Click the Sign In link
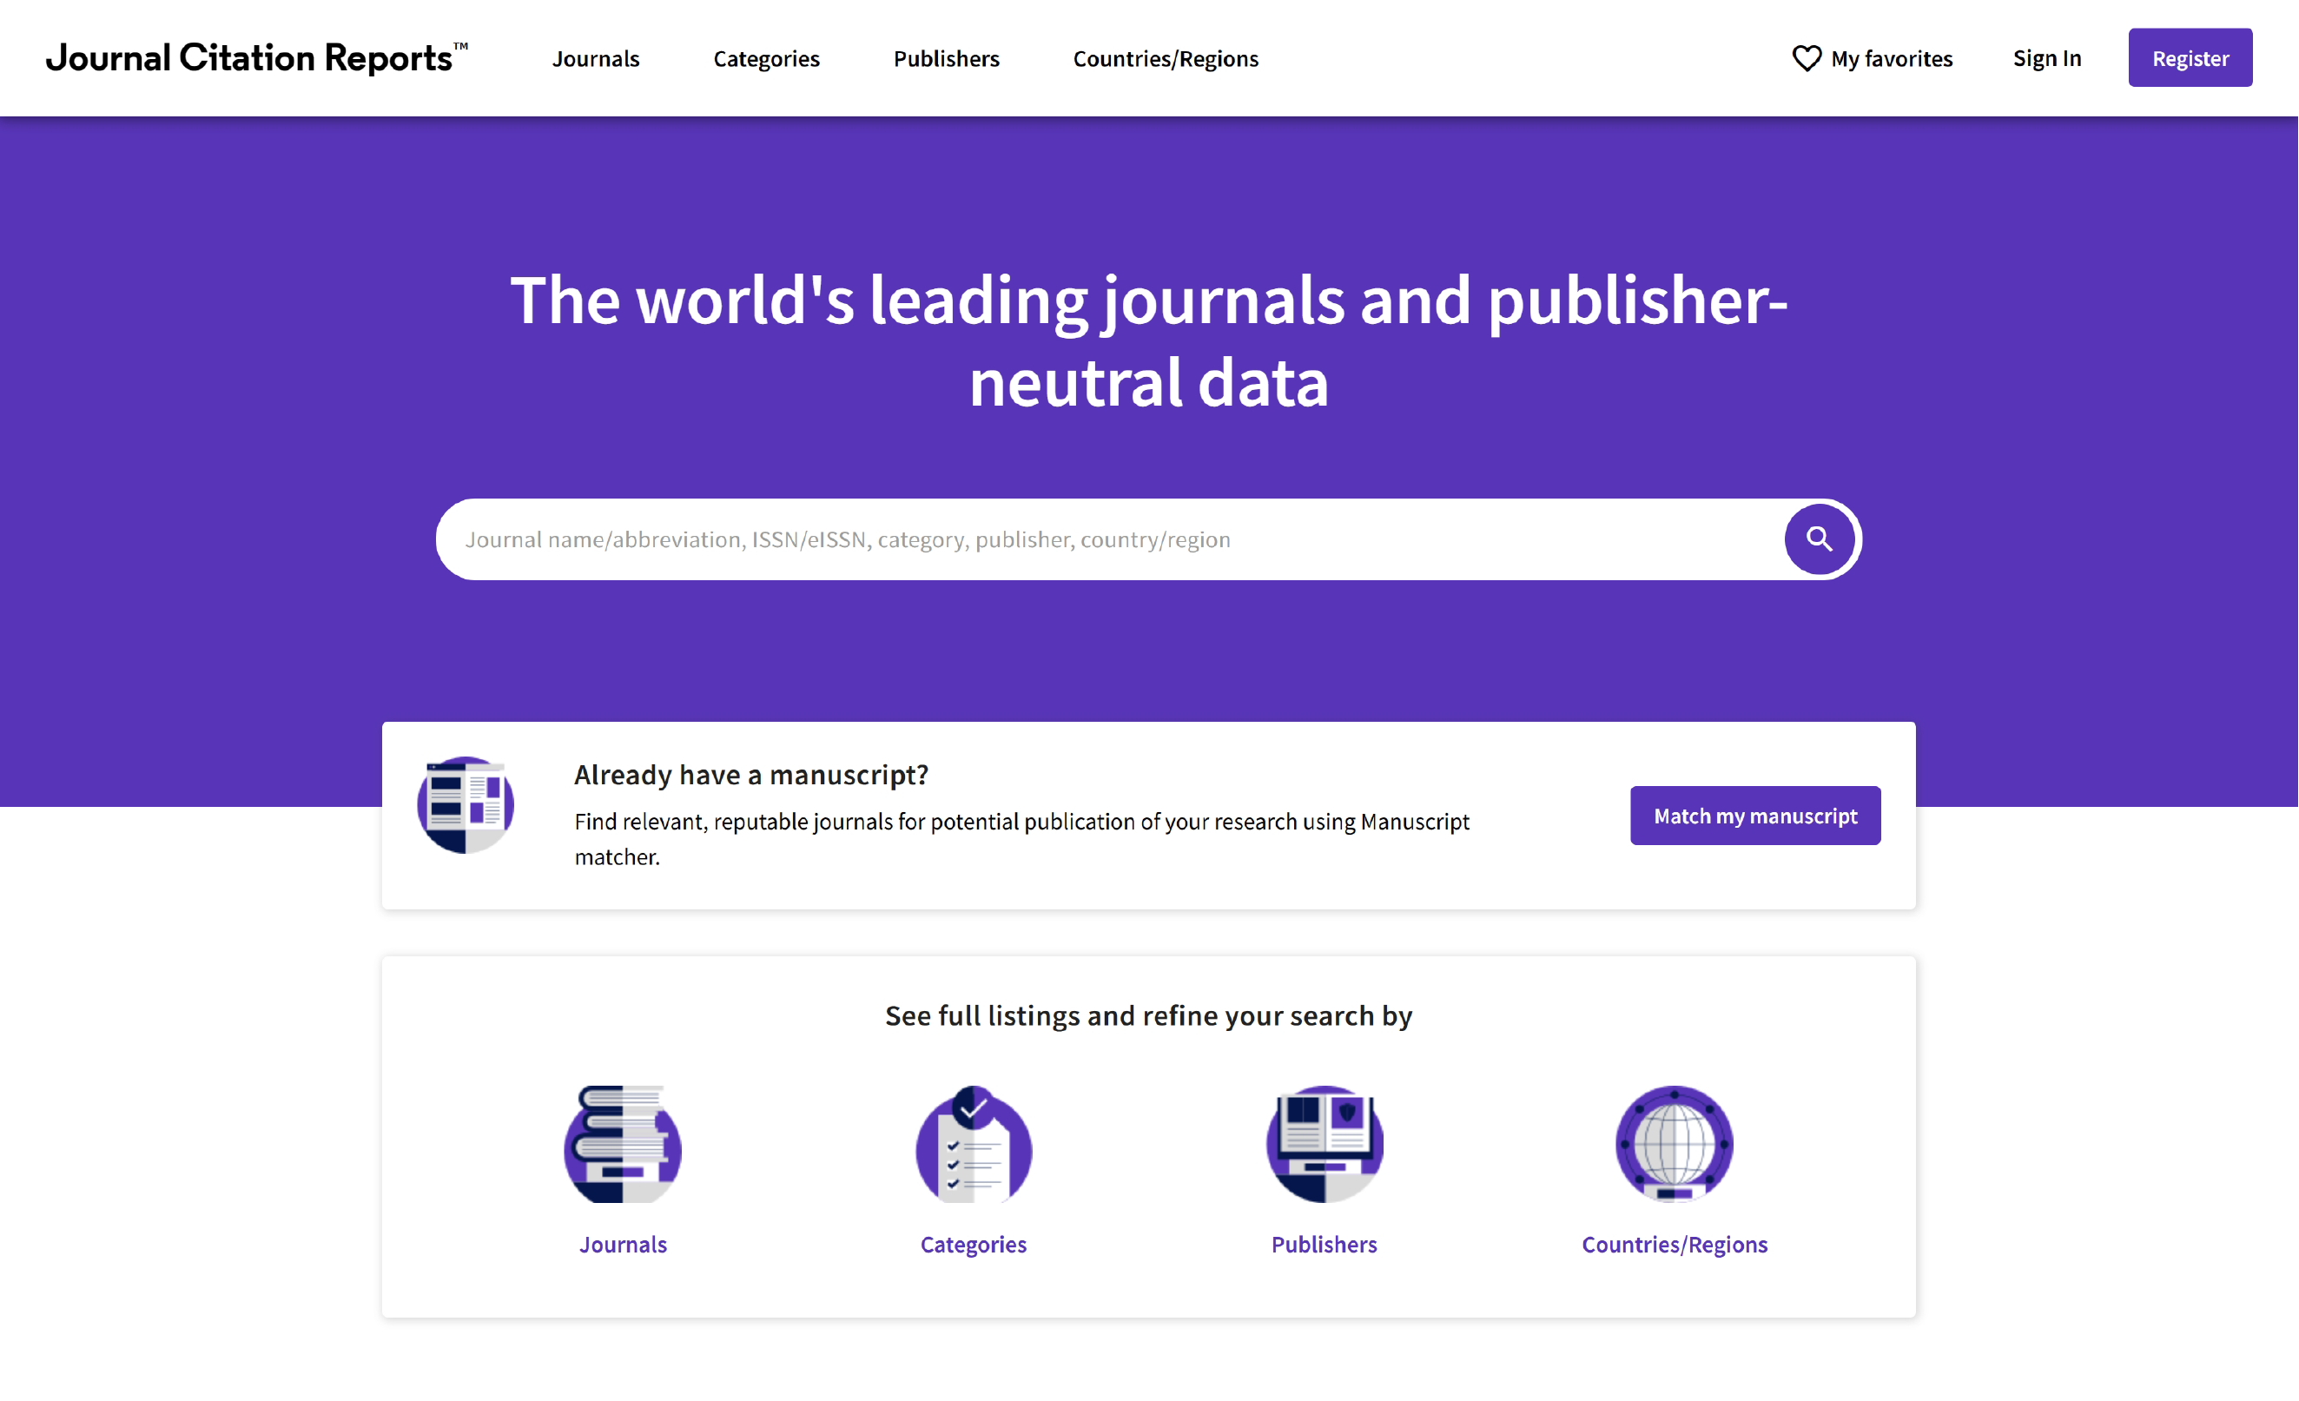The height and width of the screenshot is (1401, 2299). [x=2047, y=58]
